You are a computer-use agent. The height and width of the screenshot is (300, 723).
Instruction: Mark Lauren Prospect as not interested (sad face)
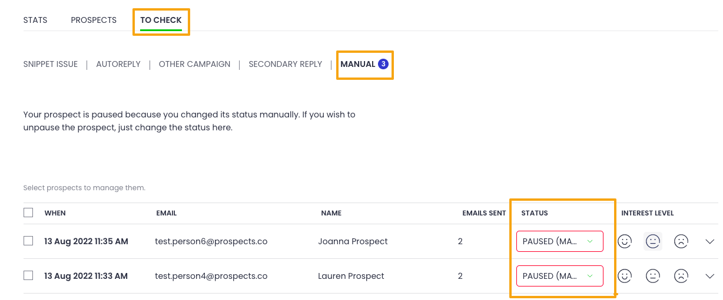pos(681,276)
